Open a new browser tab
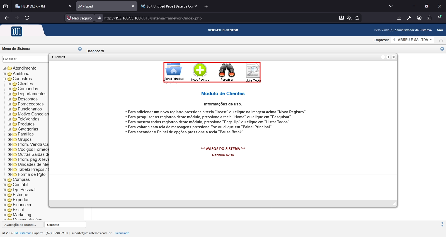Screen dimensions: 446x237 click(206, 6)
